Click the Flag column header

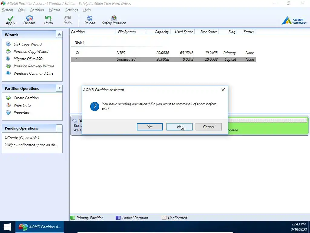pyautogui.click(x=228, y=32)
